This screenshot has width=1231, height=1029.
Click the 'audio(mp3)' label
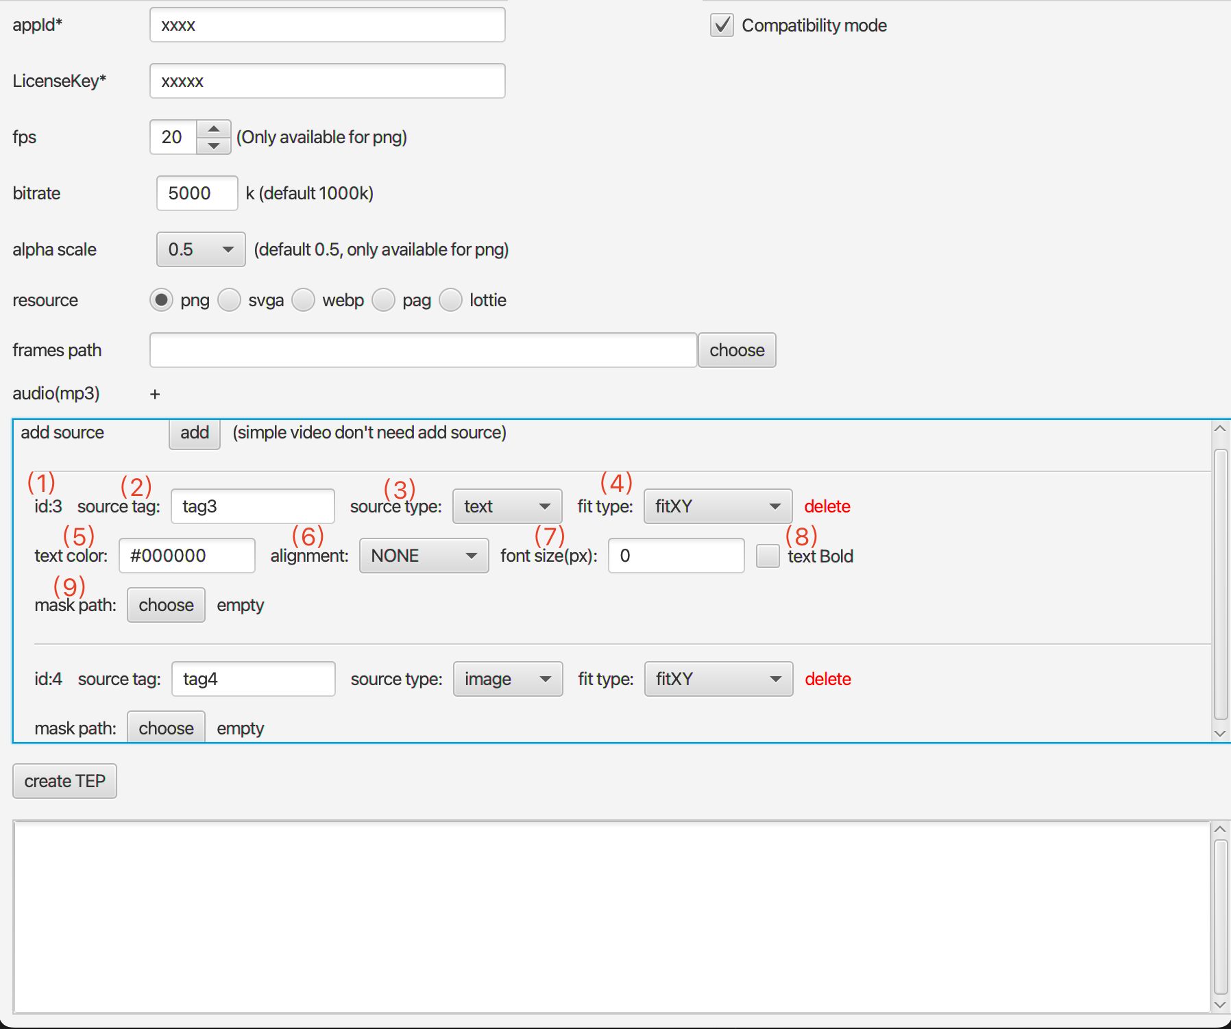[x=56, y=393]
